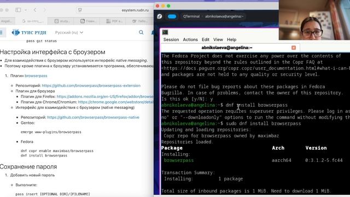Click the blue workspace indicator pill

(x=172, y=16)
